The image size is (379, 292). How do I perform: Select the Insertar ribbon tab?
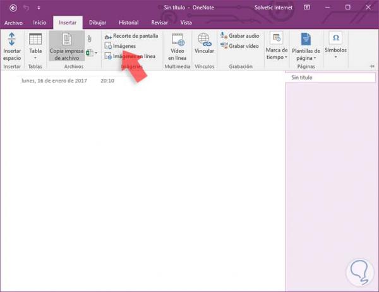(x=68, y=23)
